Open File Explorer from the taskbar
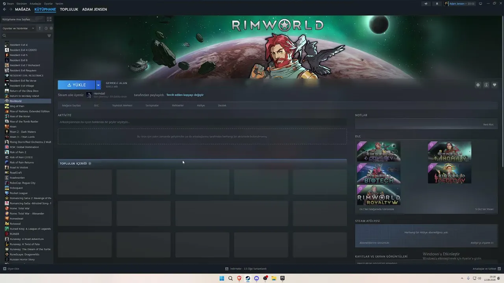This screenshot has height=283, width=504. pos(274,278)
